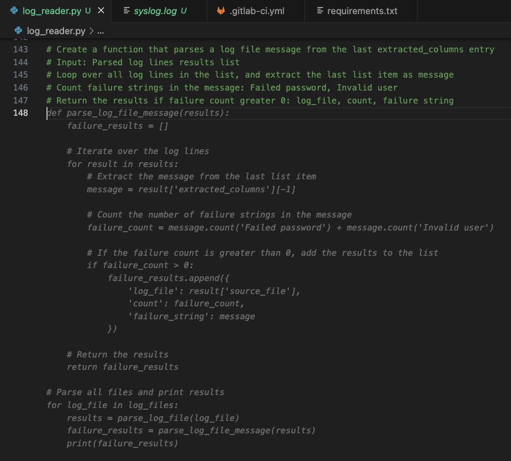Click the GitLab flame icon on .gitlab-ci.yml tab

[220, 10]
